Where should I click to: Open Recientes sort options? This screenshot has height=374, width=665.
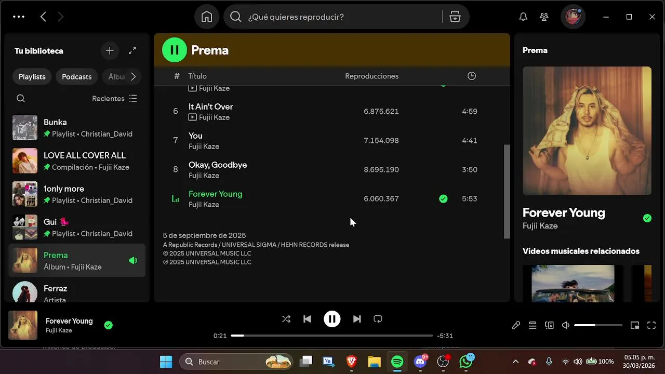pyautogui.click(x=114, y=98)
